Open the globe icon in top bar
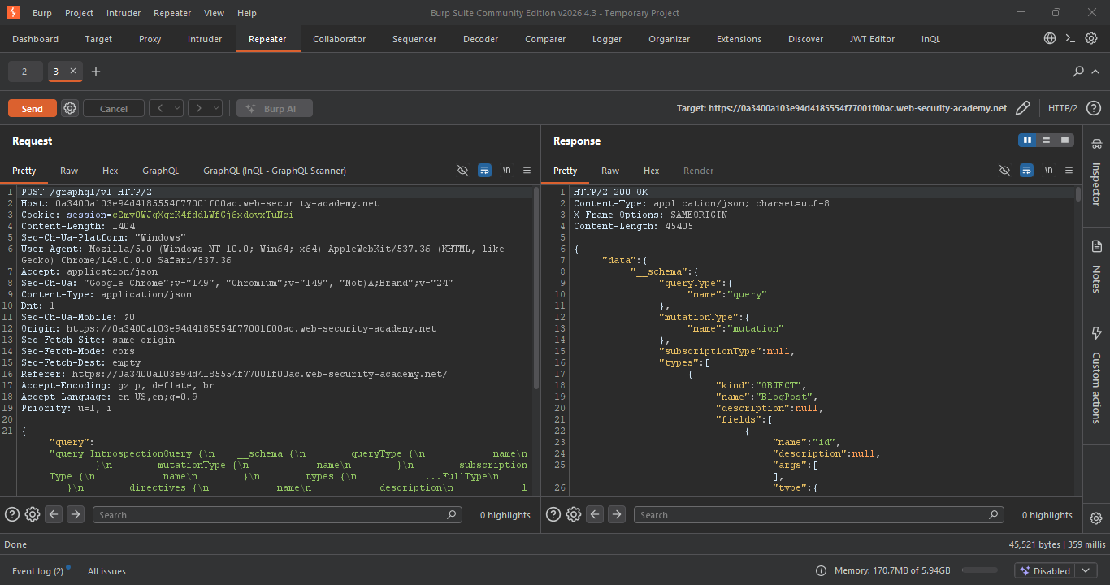1110x585 pixels. [x=1050, y=38]
